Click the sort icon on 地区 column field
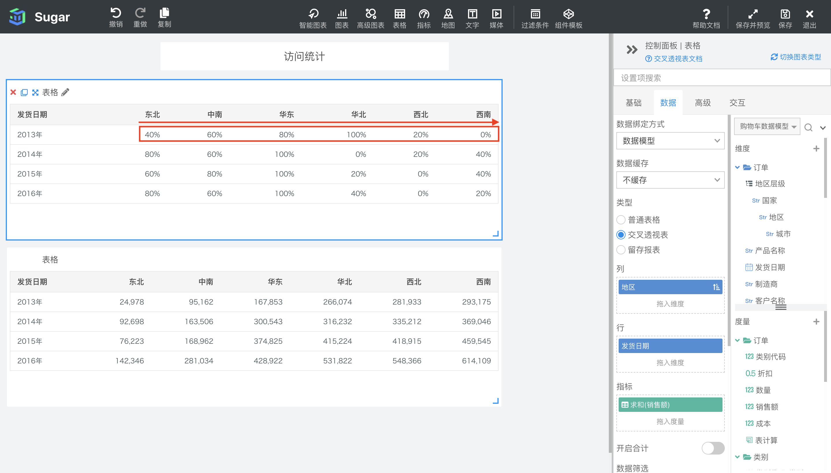 coord(716,287)
